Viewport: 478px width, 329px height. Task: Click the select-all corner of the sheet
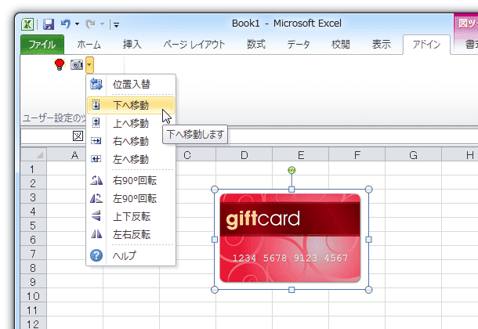coord(34,154)
